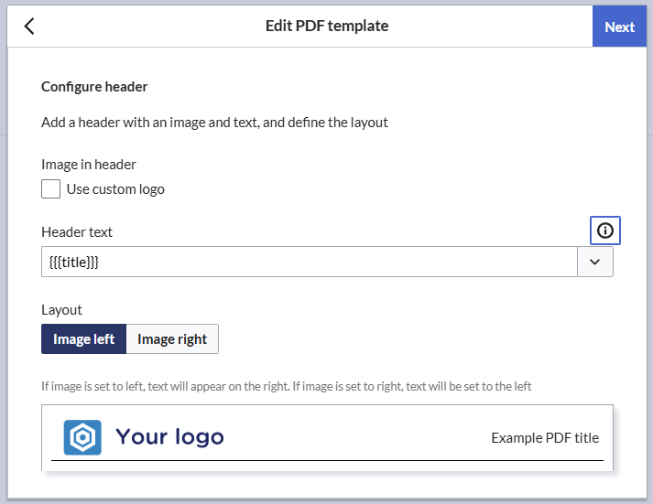The width and height of the screenshot is (653, 504).
Task: Click into the Header text input field
Action: tap(309, 262)
